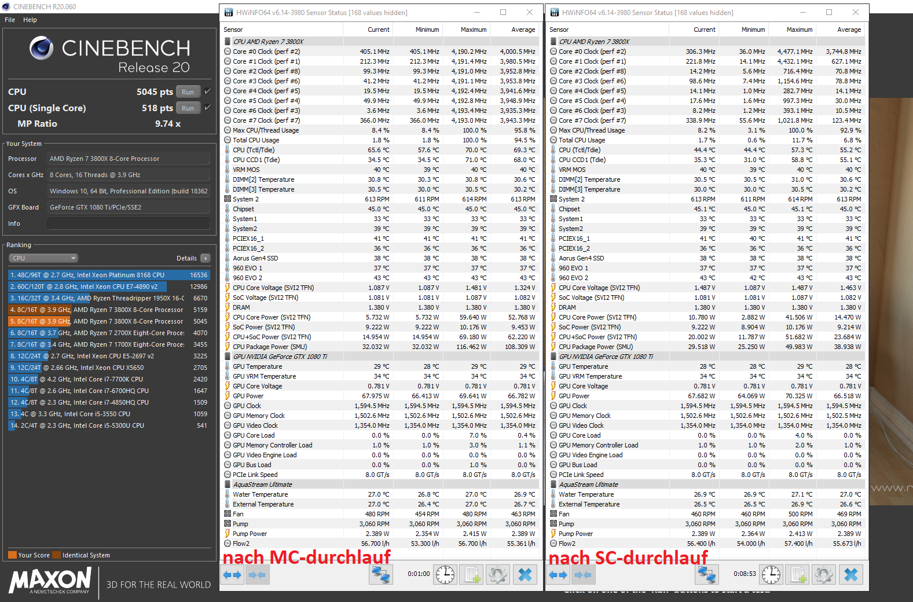
Task: Click the fan icon of System 2 row, right HWiNFO
Action: 553,199
